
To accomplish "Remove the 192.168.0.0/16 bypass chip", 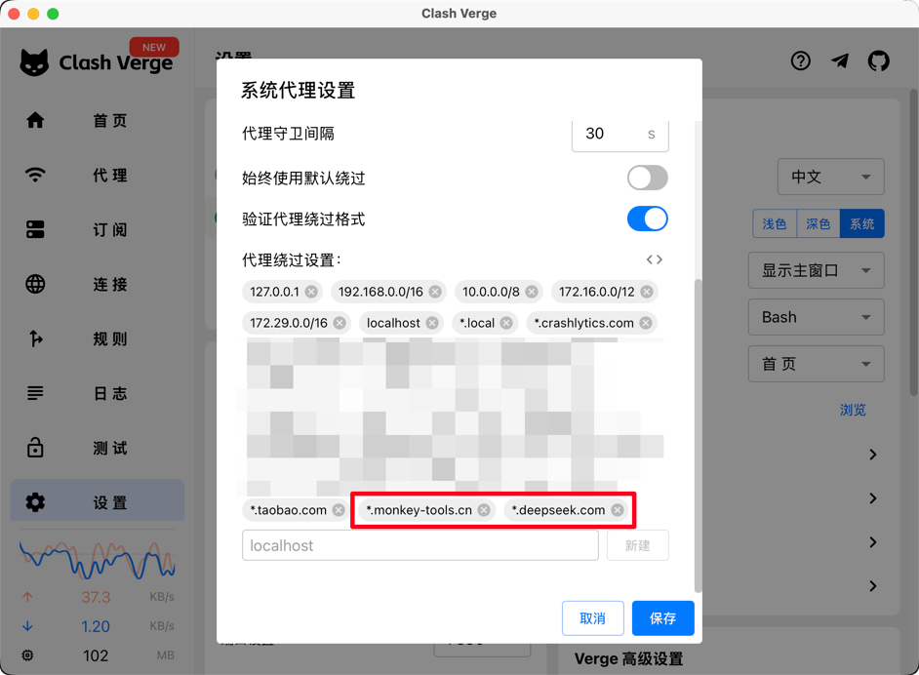I will click(x=435, y=292).
